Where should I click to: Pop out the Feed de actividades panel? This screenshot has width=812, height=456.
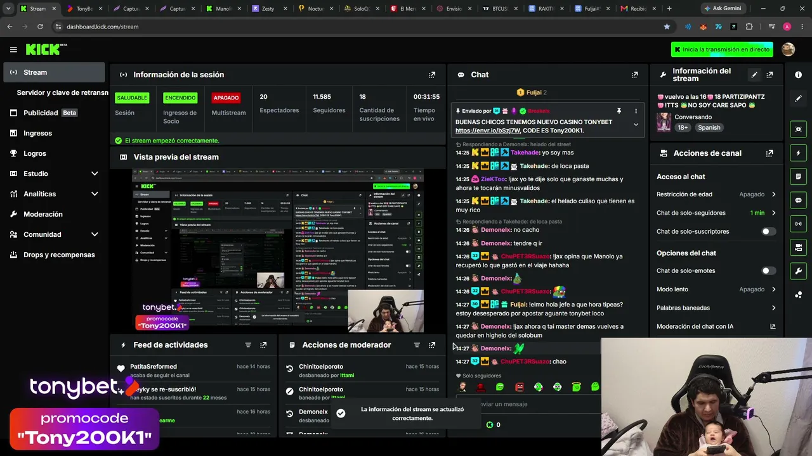click(x=263, y=345)
